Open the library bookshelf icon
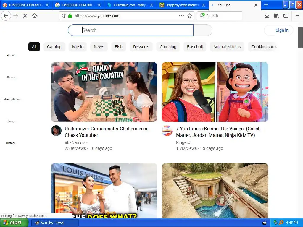This screenshot has width=303, height=227. point(276,16)
